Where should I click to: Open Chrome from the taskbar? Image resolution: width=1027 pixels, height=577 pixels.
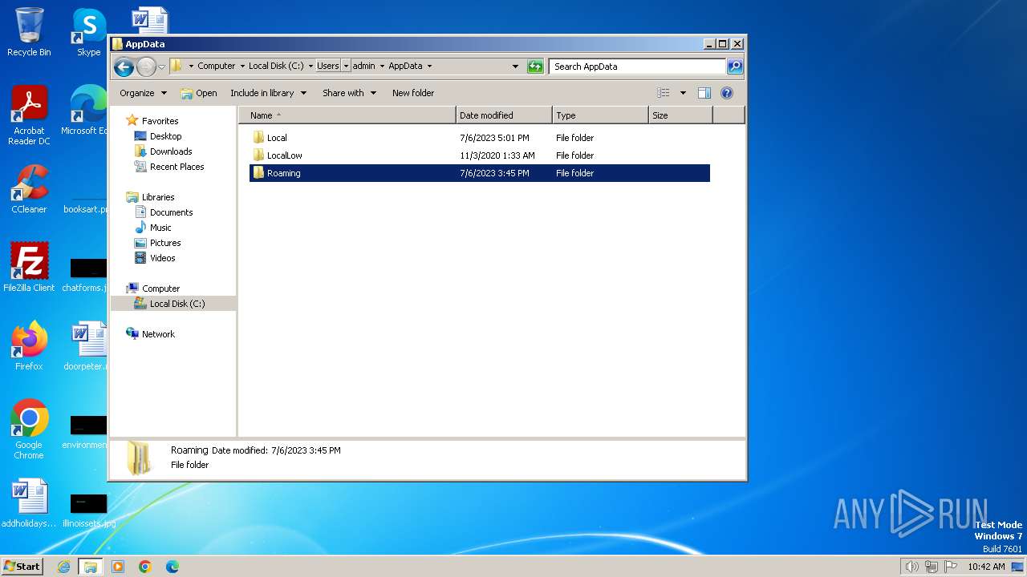(145, 567)
